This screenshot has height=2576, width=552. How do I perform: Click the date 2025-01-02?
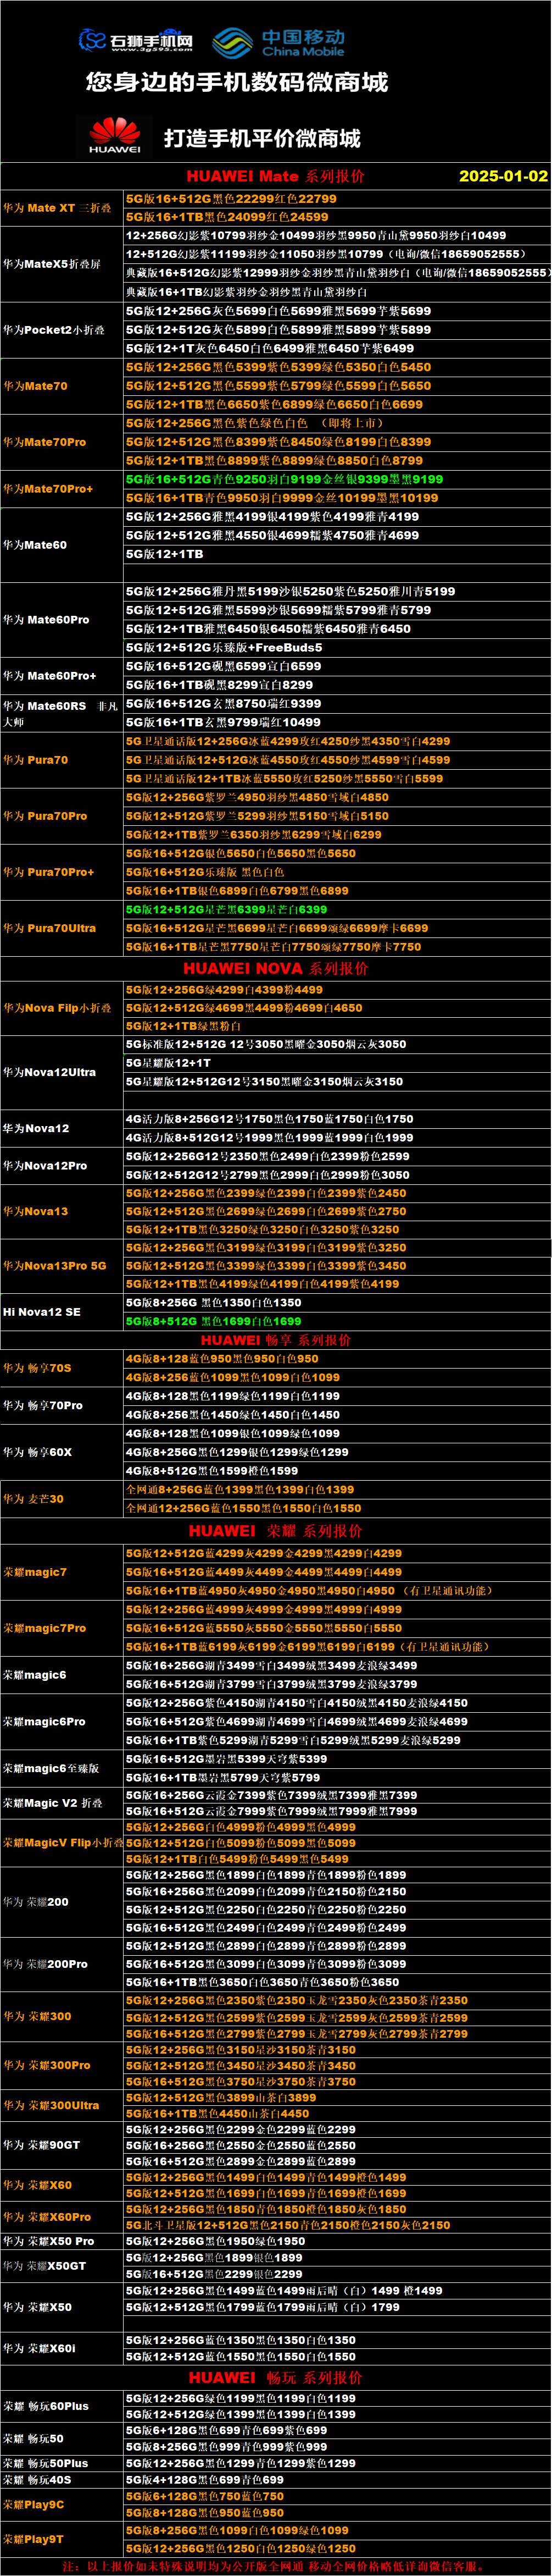click(x=503, y=176)
